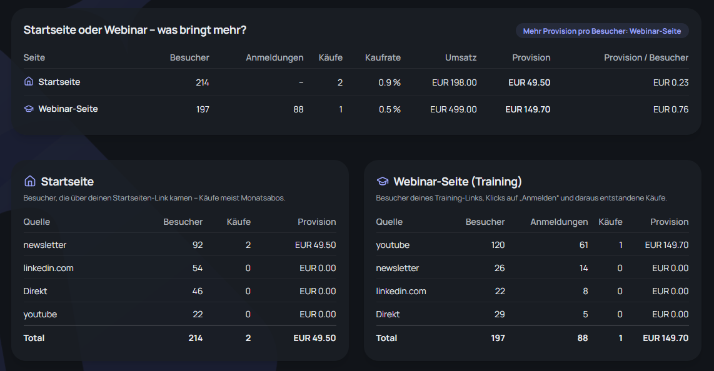This screenshot has width=714, height=371.
Task: Select the 'newsletter' source in the Webinar-Seite card
Action: point(398,268)
